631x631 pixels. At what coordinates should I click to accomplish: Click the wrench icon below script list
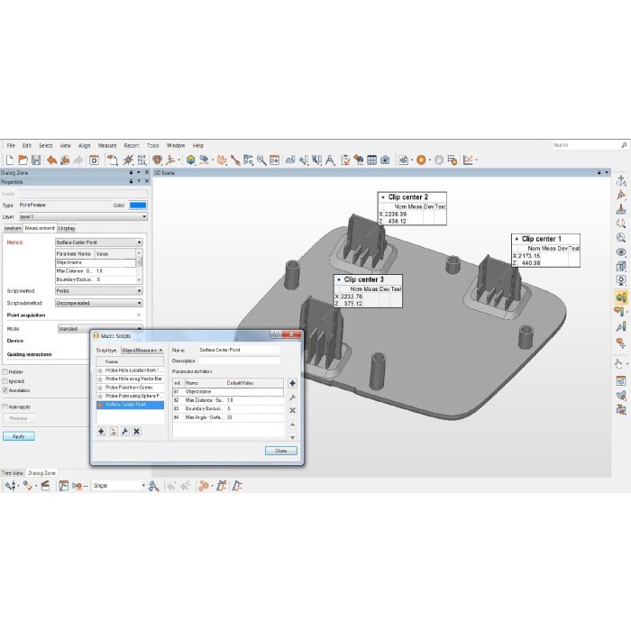coord(124,432)
